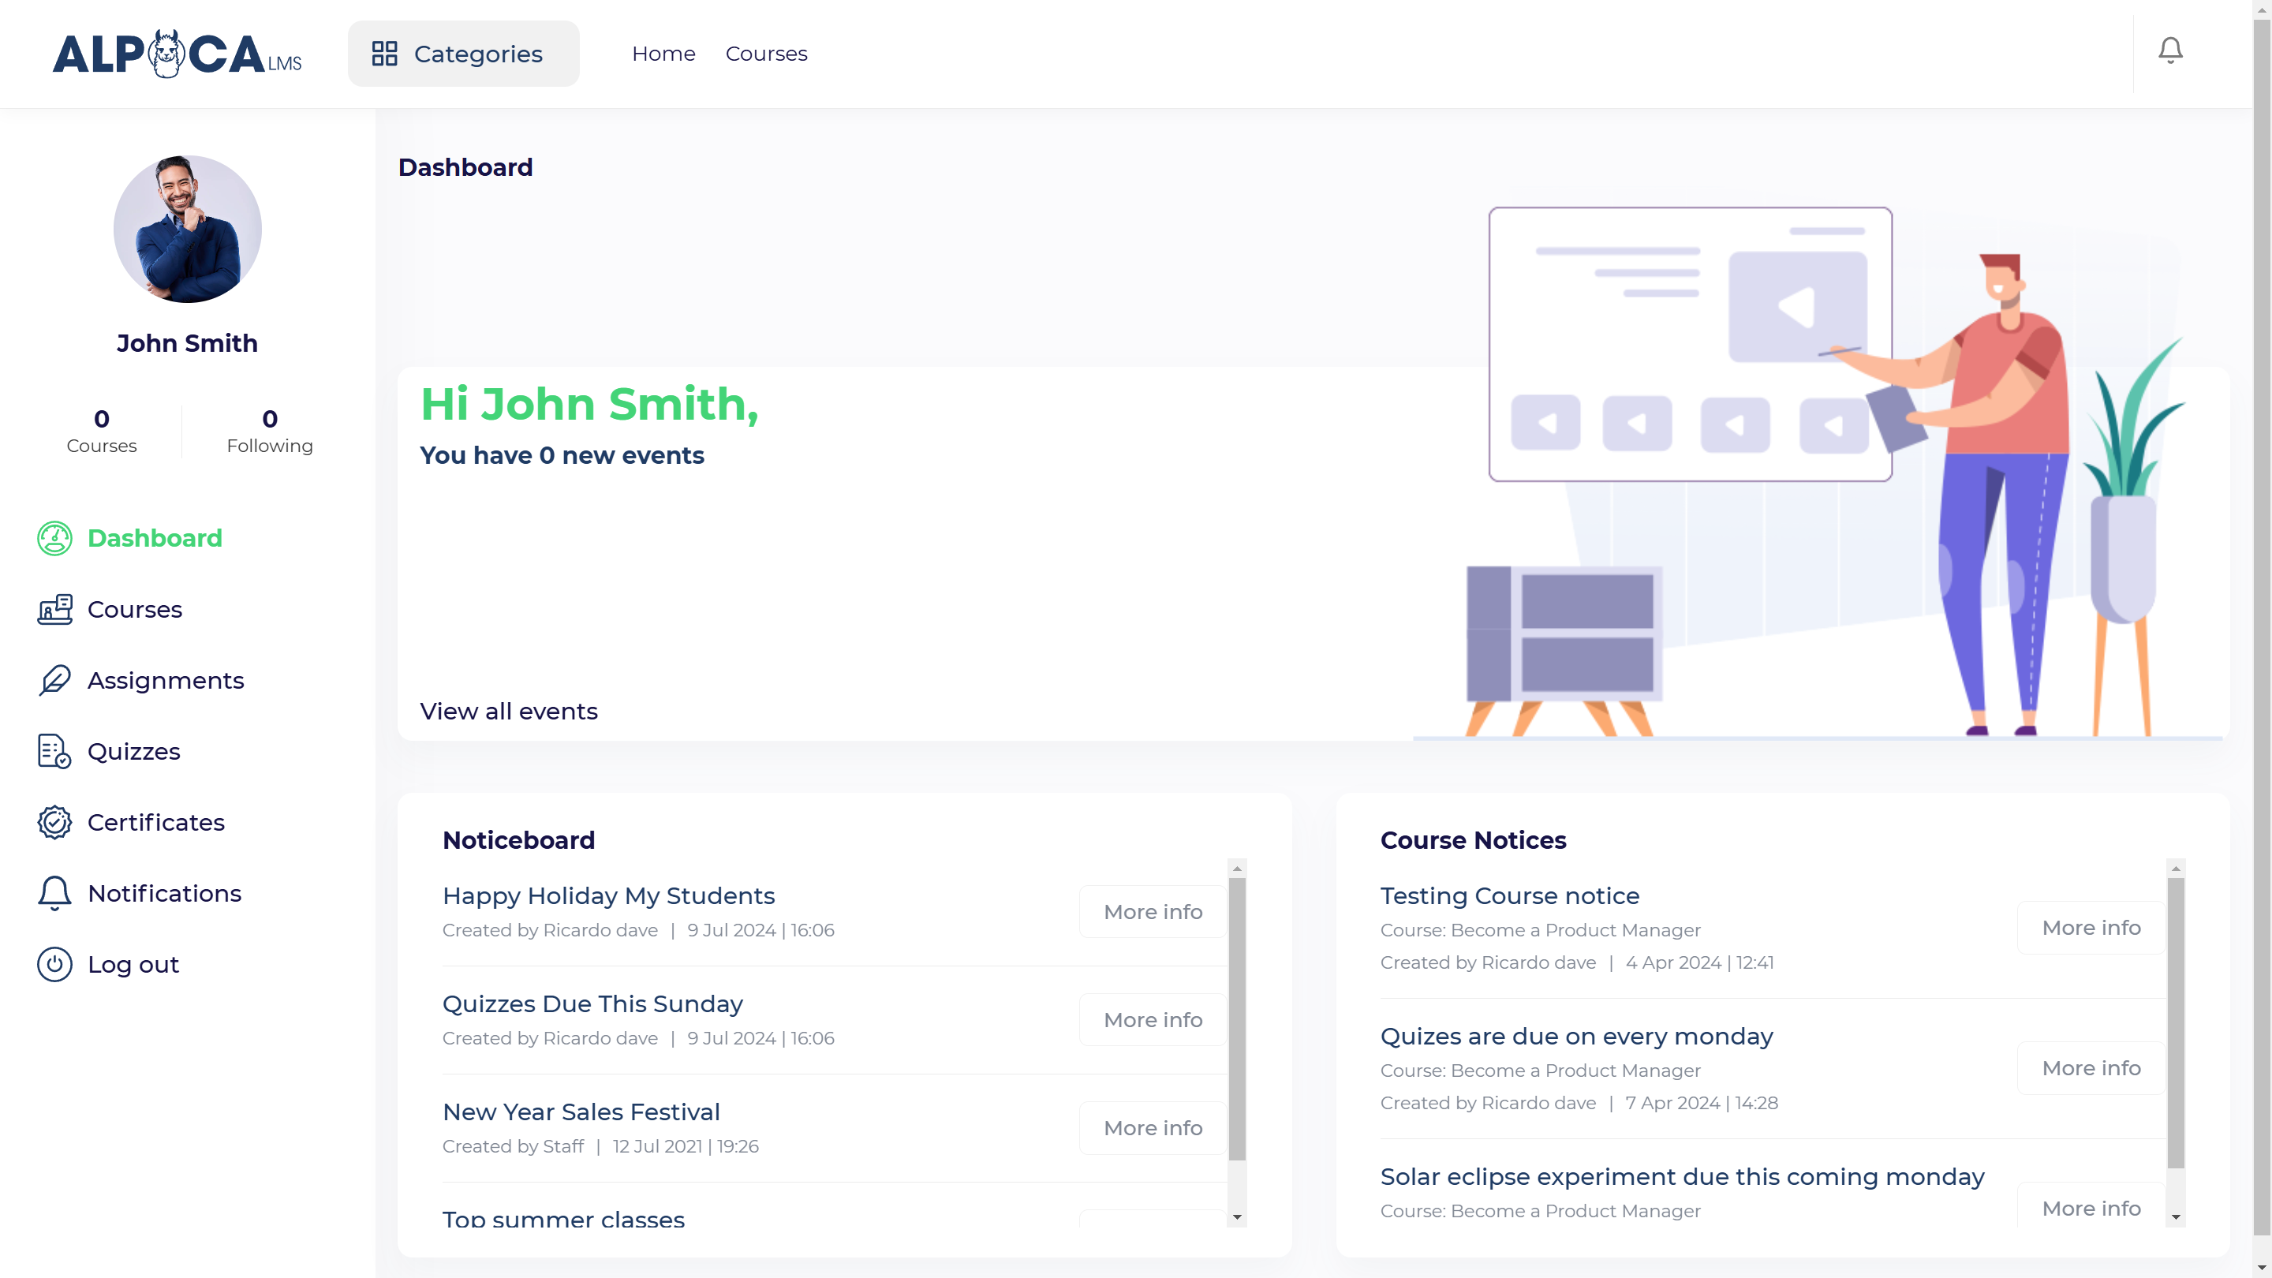Click the Assignments feather icon
2272x1278 pixels.
(x=54, y=680)
